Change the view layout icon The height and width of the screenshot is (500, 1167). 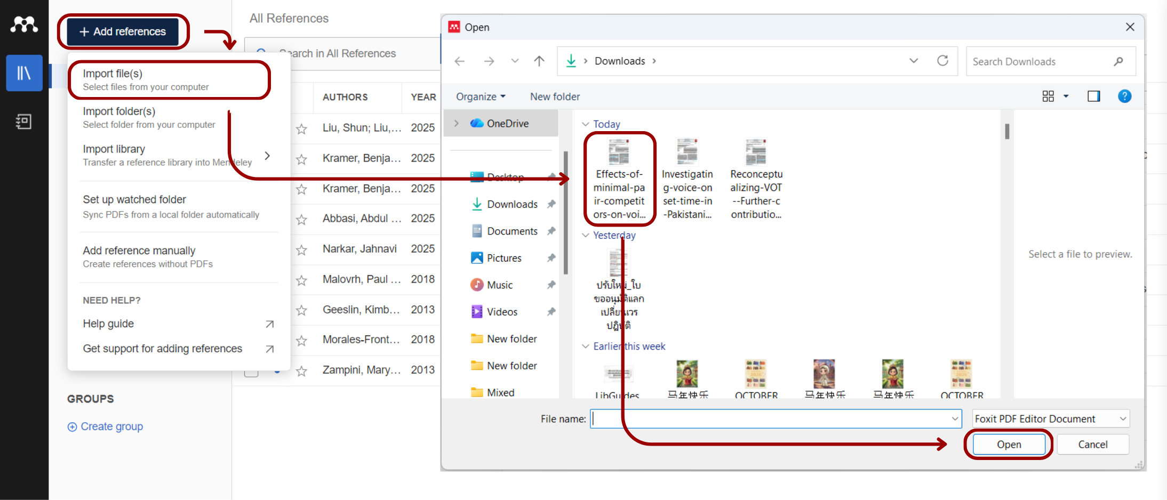[x=1048, y=96]
